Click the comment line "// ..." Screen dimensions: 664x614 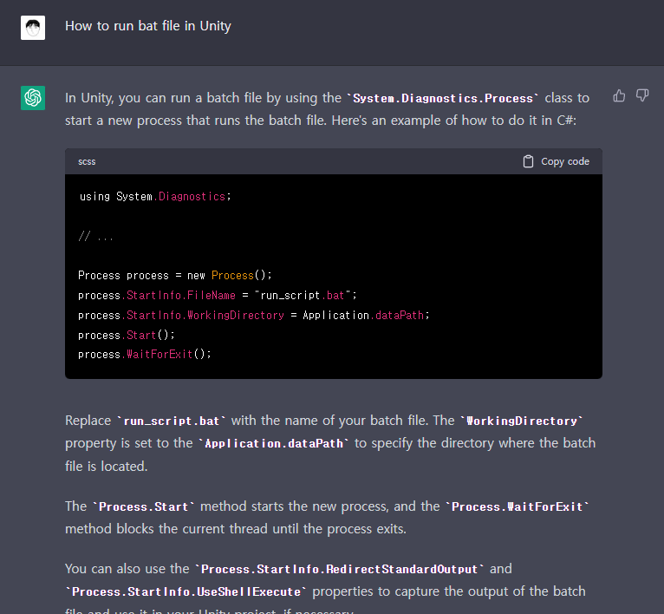click(x=95, y=236)
